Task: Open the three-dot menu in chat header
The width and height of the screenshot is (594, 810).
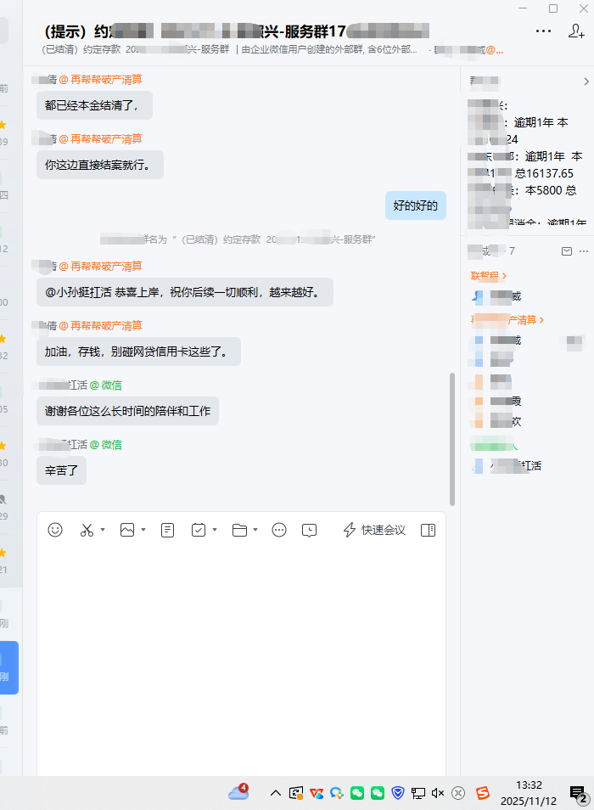Action: click(x=544, y=31)
